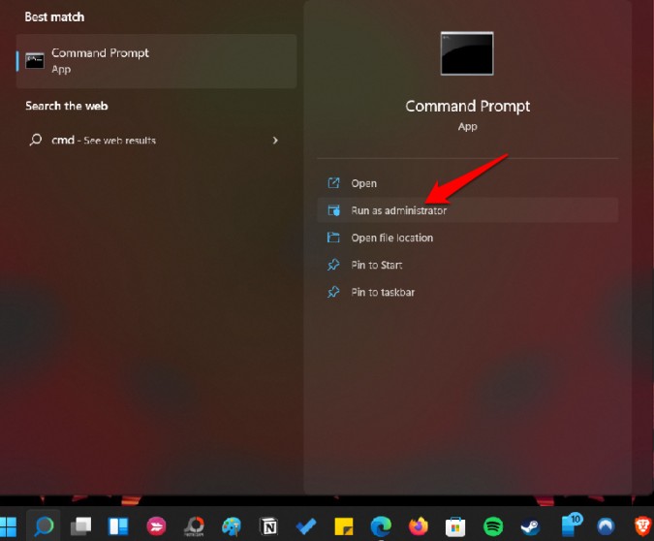This screenshot has width=654, height=541.
Task: Open the gray-red ring app on taskbar
Action: pos(194,525)
